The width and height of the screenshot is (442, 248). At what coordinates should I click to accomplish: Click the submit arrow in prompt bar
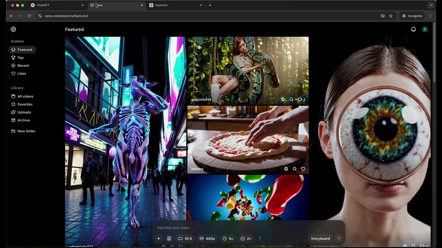coord(339,238)
